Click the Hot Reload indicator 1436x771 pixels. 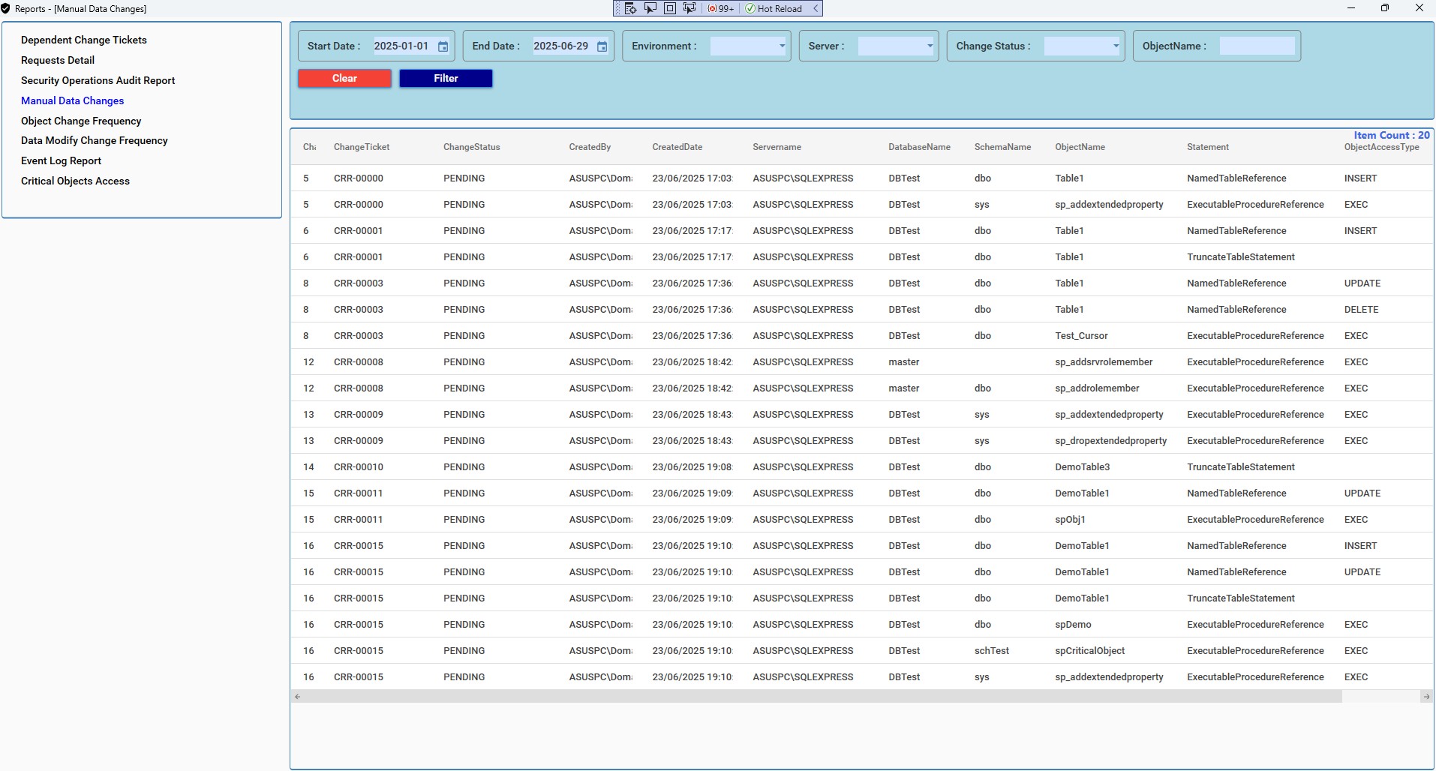pos(774,8)
